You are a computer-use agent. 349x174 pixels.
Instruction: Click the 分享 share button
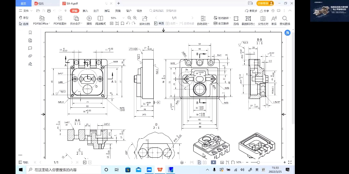coord(264,11)
